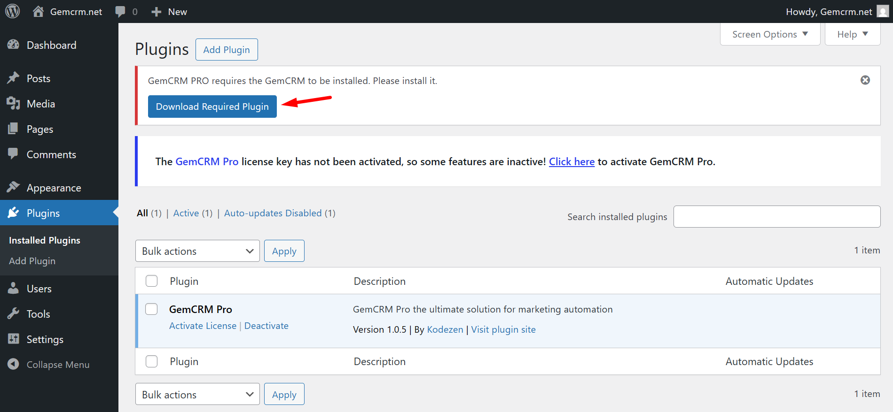This screenshot has height=412, width=893.
Task: Click the top Apply button
Action: click(284, 251)
